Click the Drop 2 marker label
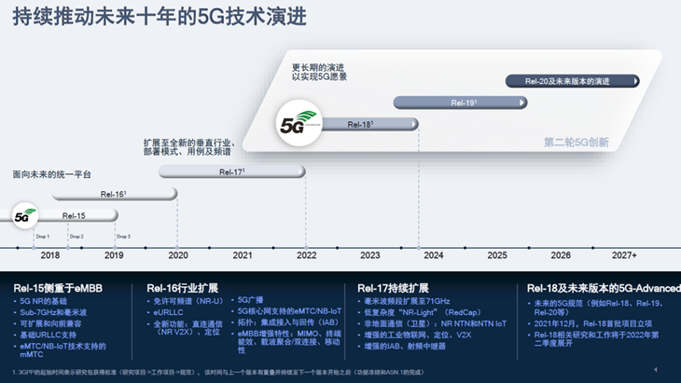Viewport: 681px width, 383px height. point(76,237)
